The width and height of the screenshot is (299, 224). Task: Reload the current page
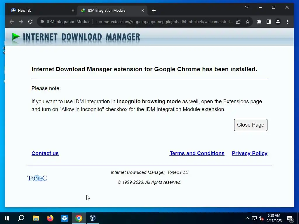click(x=30, y=22)
